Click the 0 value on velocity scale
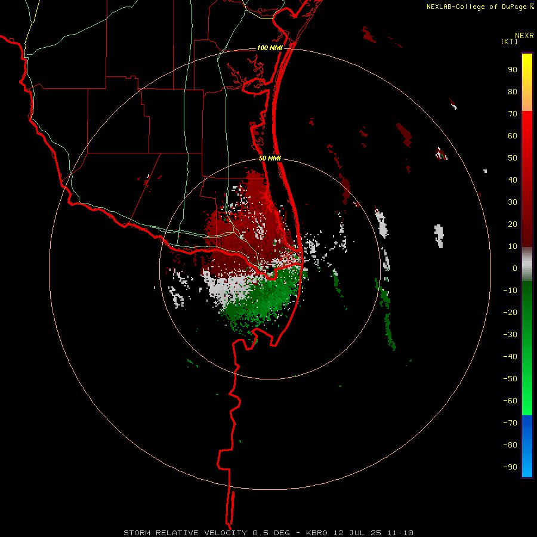The image size is (537, 537). [515, 268]
